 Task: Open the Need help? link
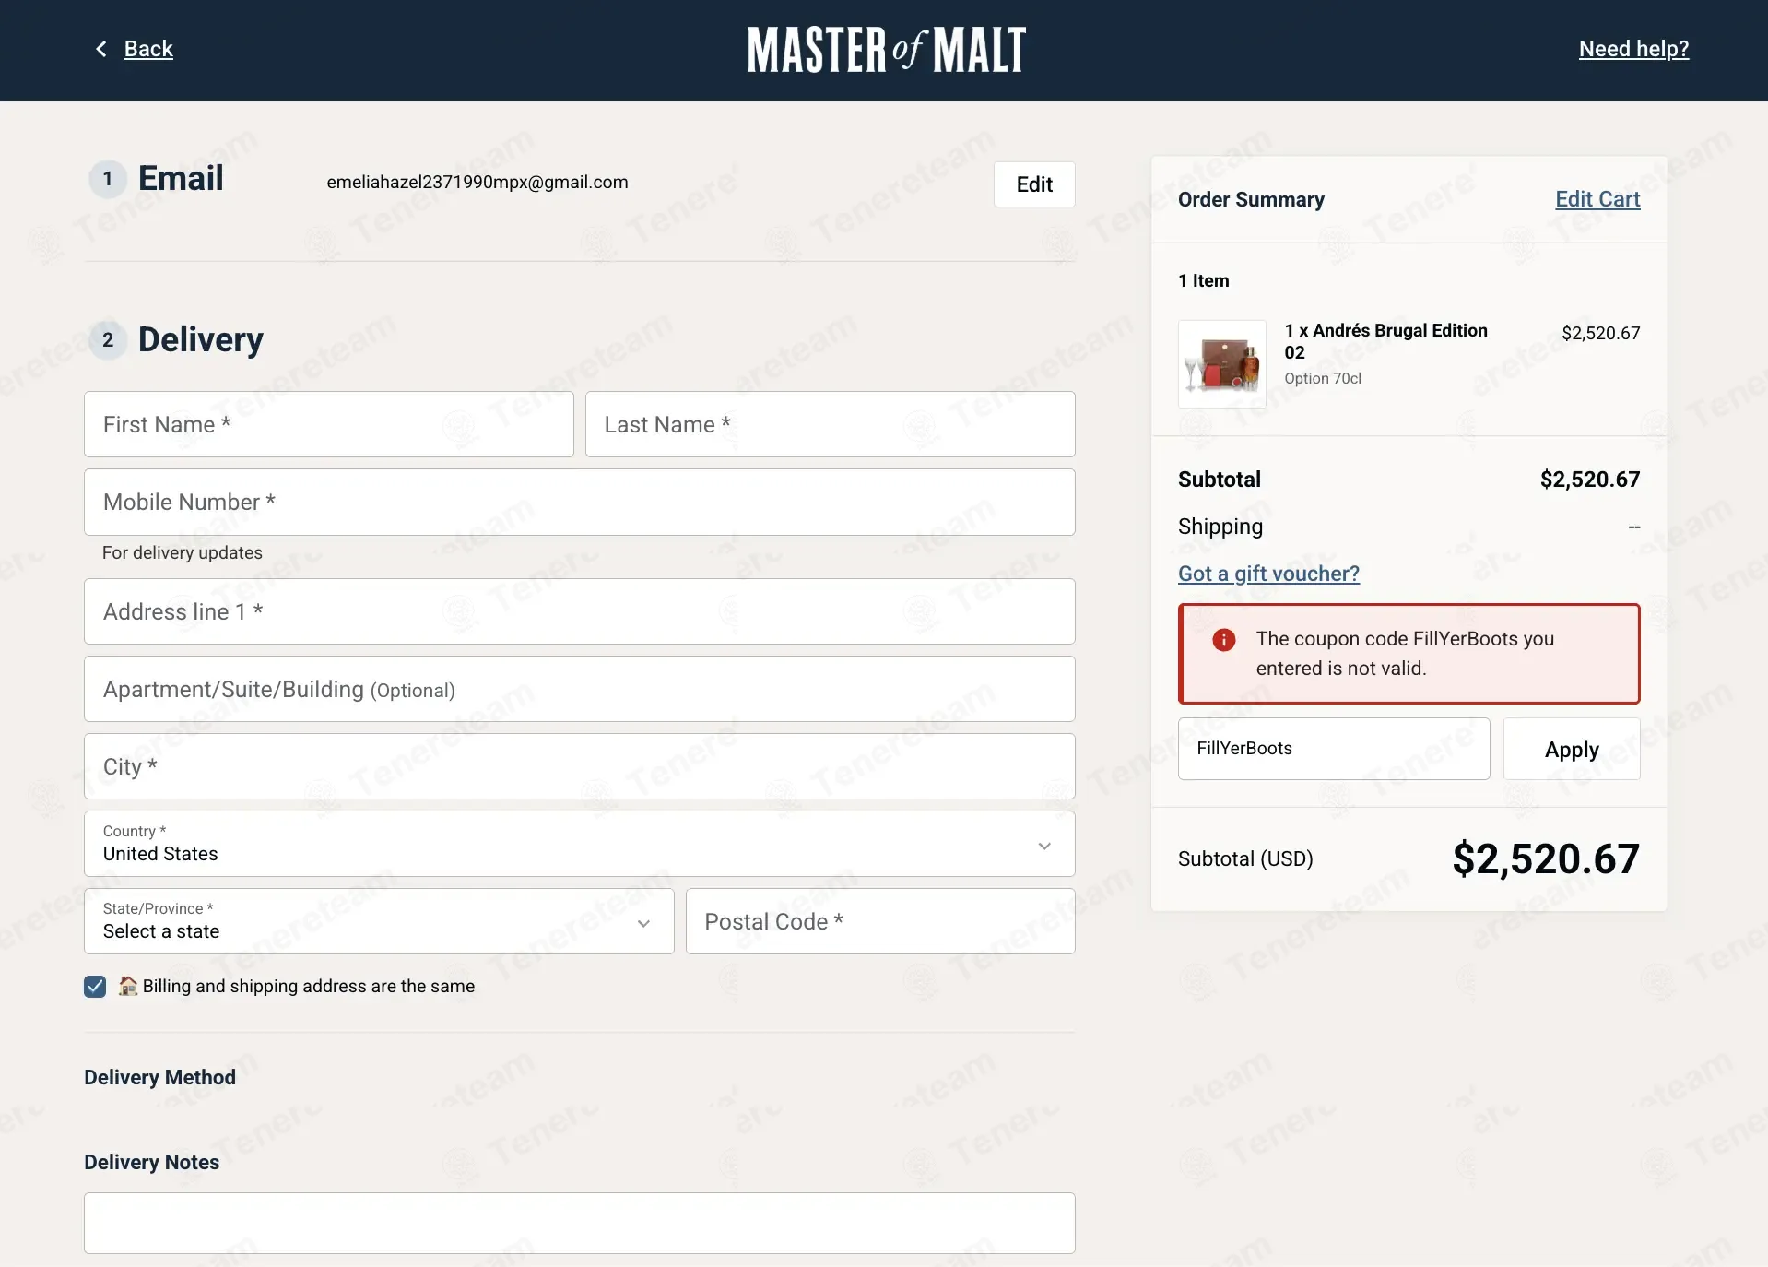(1633, 49)
